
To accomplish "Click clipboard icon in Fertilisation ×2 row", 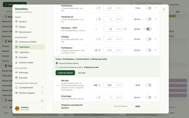I will tap(99, 50).
